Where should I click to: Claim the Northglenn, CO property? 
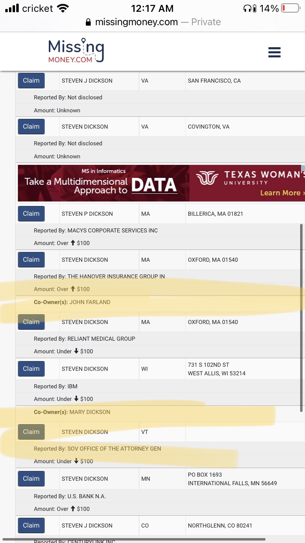point(31,525)
